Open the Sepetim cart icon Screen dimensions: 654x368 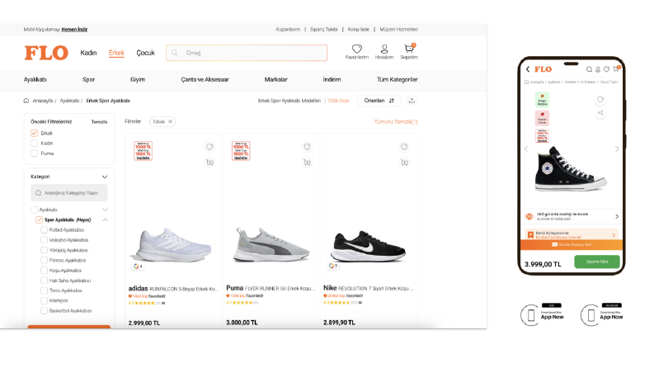(x=409, y=49)
